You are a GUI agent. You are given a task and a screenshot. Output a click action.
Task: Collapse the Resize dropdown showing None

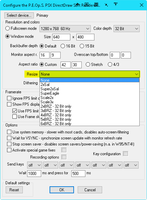pos(89,74)
